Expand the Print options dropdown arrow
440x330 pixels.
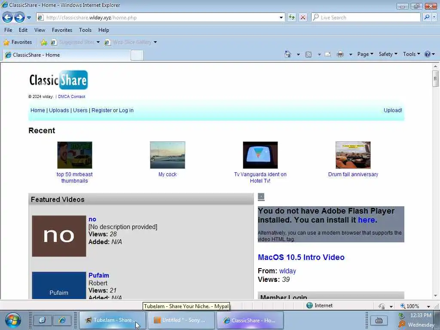pos(351,55)
